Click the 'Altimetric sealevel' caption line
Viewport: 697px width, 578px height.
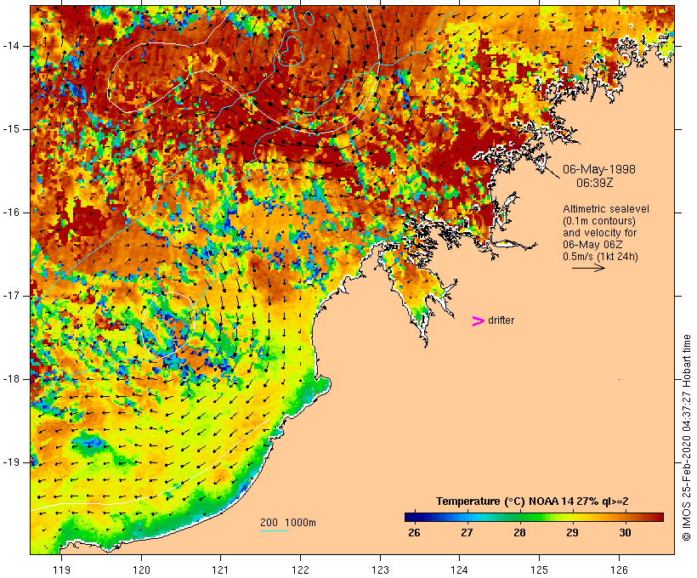coord(606,209)
